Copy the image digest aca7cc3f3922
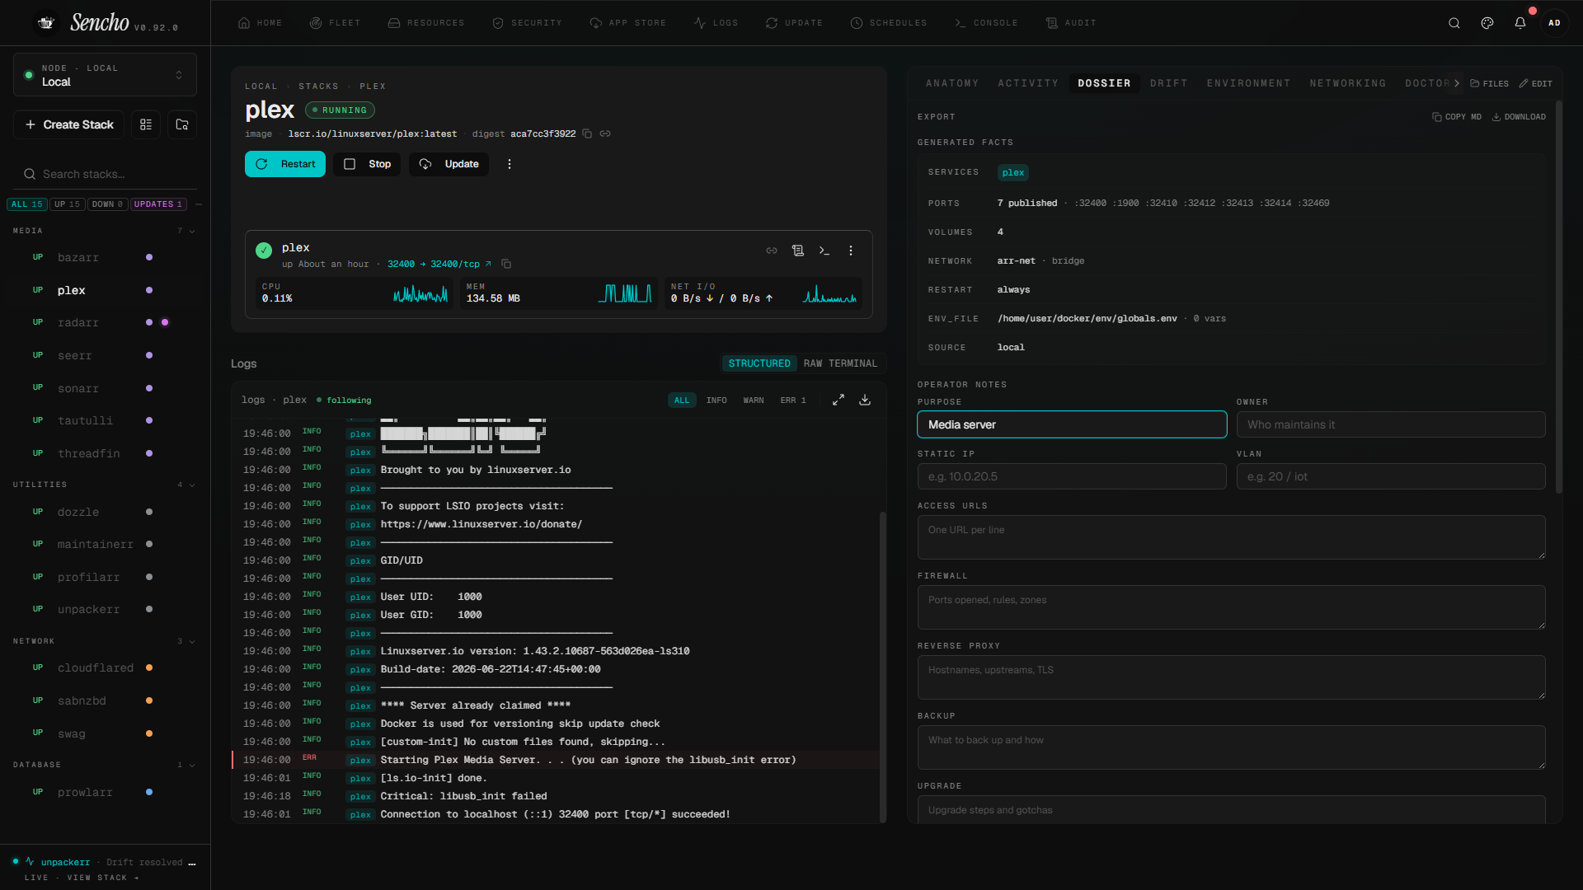The image size is (1583, 890). [587, 133]
